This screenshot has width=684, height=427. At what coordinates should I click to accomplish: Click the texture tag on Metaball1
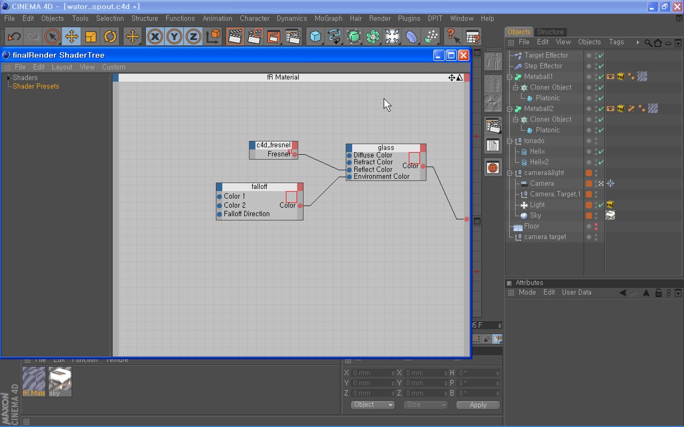642,76
